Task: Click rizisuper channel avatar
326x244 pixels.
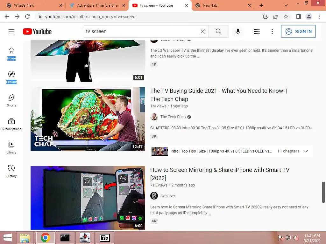Action: pyautogui.click(x=154, y=196)
